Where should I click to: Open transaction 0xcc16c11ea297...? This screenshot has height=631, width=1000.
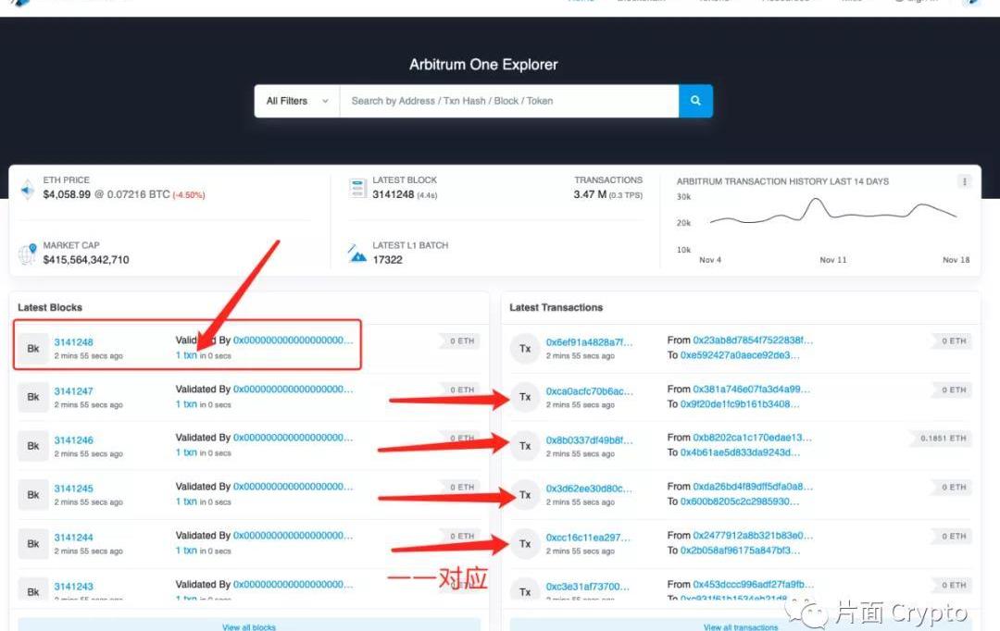(588, 538)
